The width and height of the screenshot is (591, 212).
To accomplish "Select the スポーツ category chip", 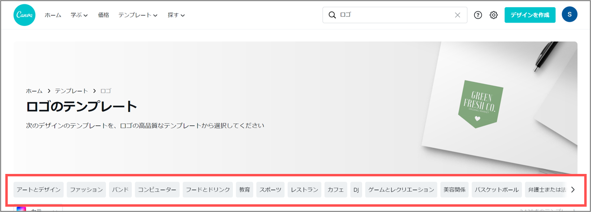I will tap(271, 190).
